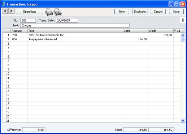Focus the Text field containing Cheque
The height and width of the screenshot is (134, 187).
75,26
